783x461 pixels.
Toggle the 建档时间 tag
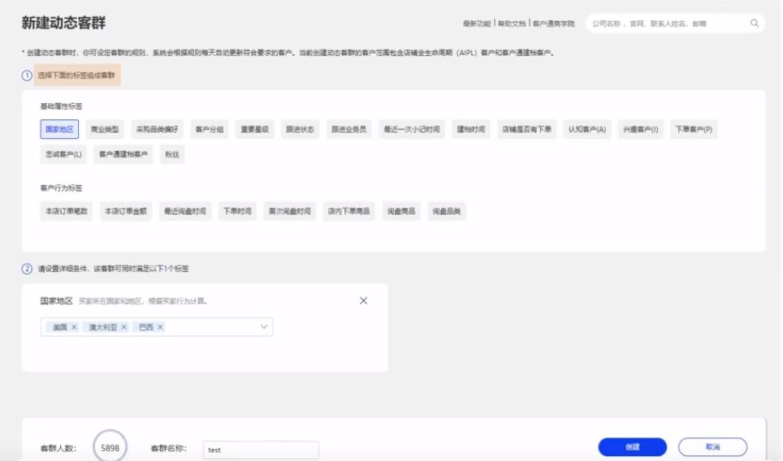471,129
